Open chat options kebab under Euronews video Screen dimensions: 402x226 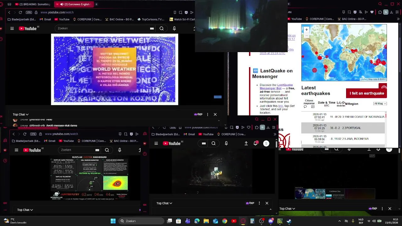pyautogui.click(x=208, y=115)
